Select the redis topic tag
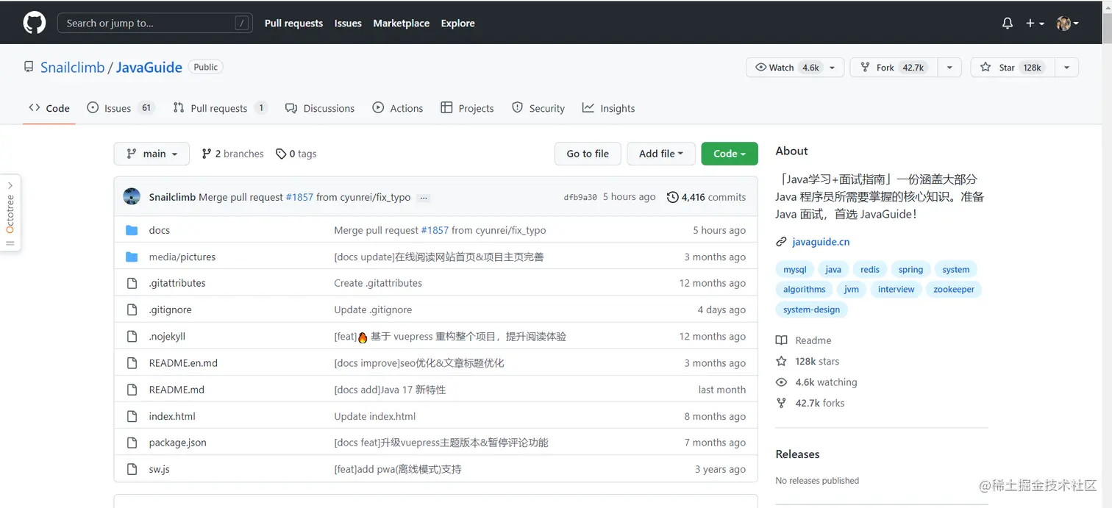The height and width of the screenshot is (508, 1112). pyautogui.click(x=870, y=269)
